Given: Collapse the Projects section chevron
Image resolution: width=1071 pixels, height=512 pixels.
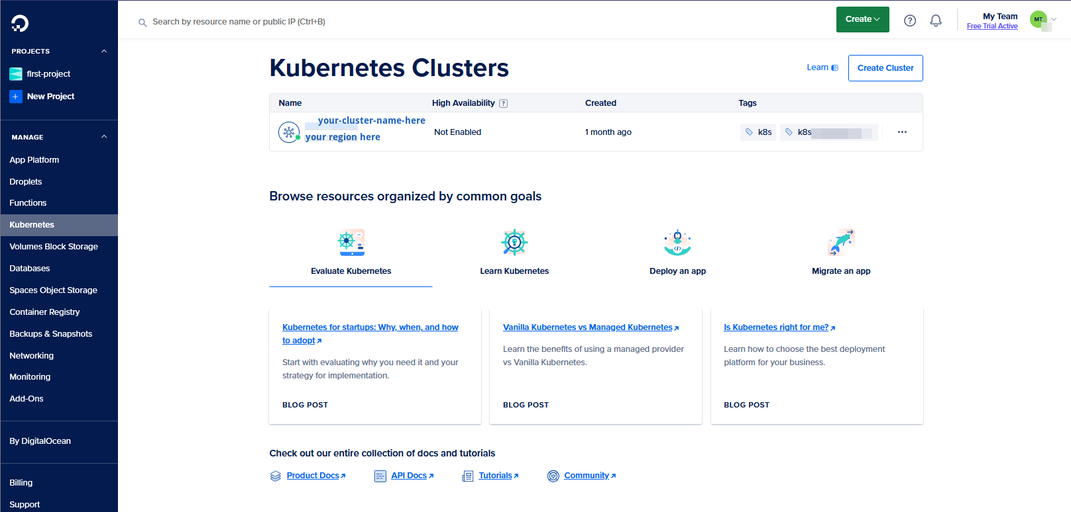Looking at the screenshot, I should coord(104,51).
